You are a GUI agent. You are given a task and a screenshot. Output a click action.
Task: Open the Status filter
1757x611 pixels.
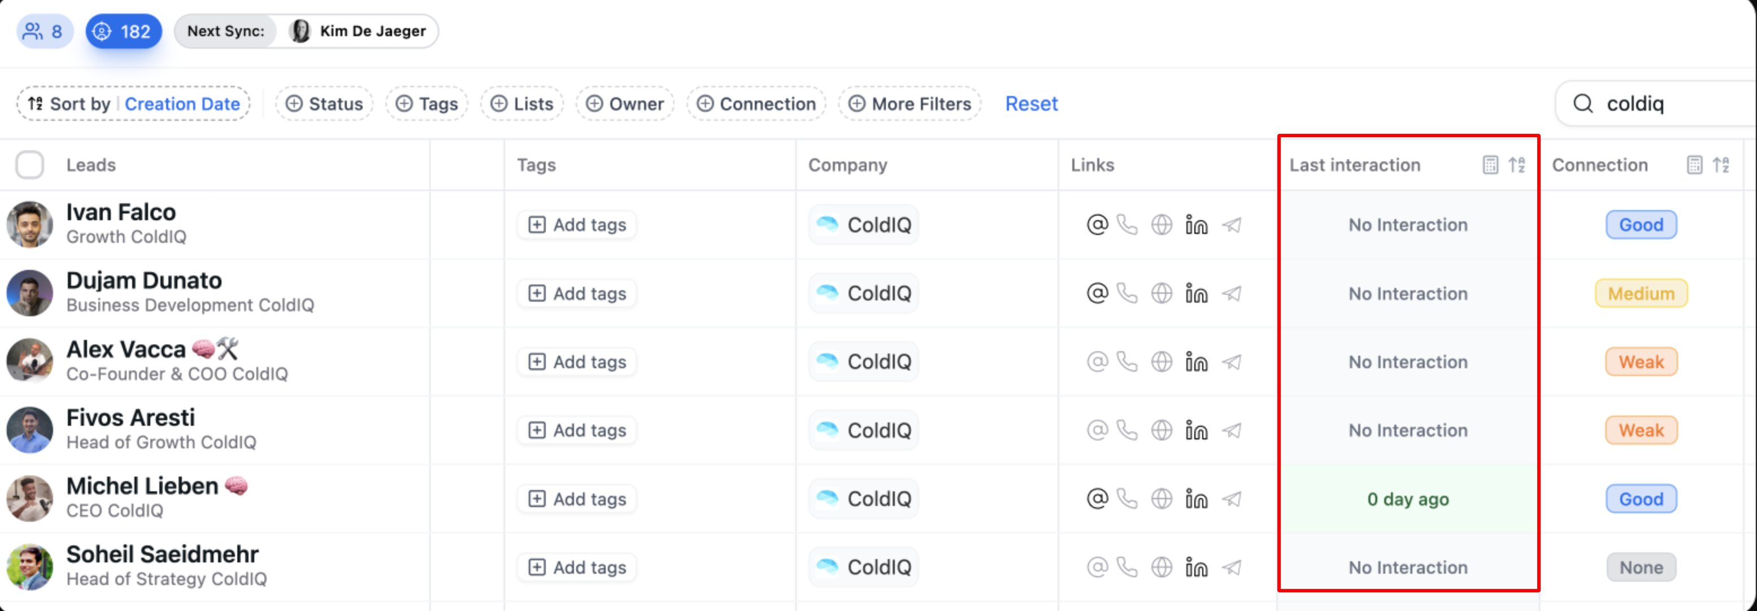324,104
